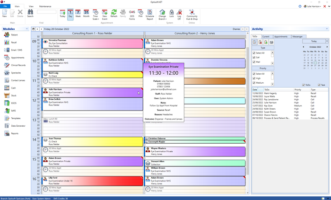Click the Priority header button

point(263,69)
